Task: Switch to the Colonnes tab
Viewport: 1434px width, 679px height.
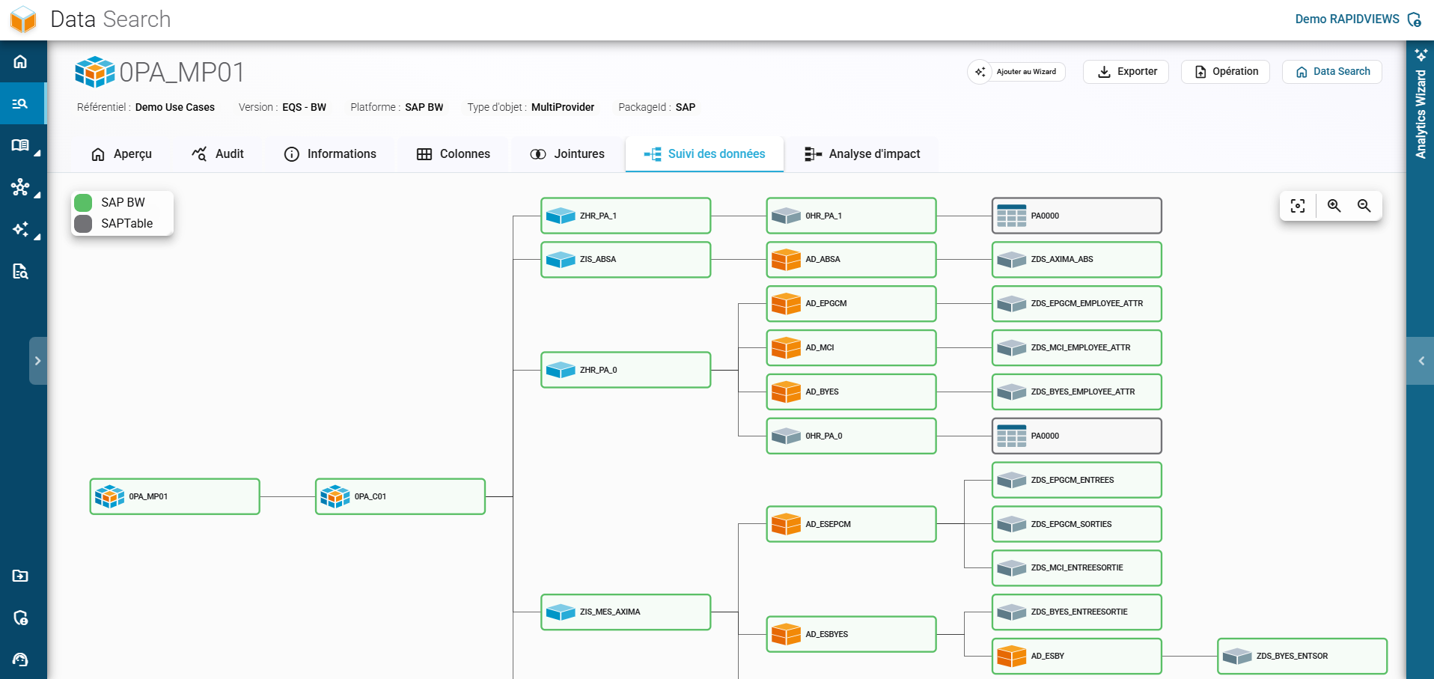Action: [454, 154]
